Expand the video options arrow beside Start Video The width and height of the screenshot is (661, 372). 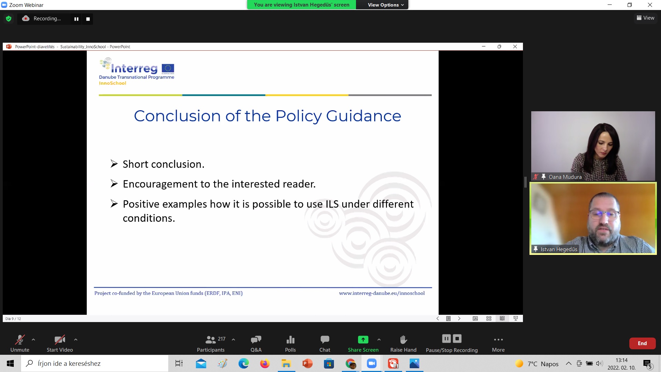pyautogui.click(x=76, y=340)
